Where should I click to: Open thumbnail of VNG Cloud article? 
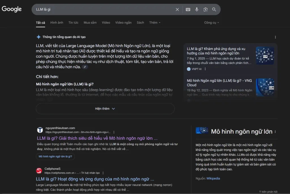[265, 87]
